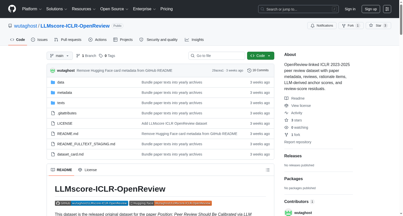Switch to the Projects tab

pos(123,40)
